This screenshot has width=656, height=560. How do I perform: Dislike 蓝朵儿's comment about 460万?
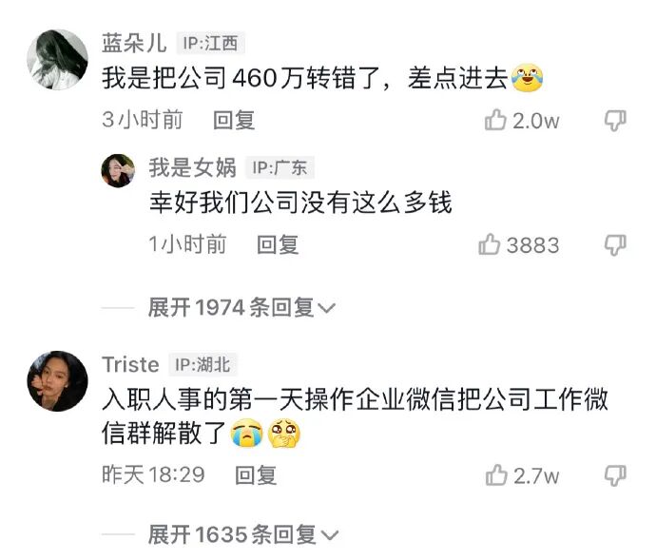[615, 121]
